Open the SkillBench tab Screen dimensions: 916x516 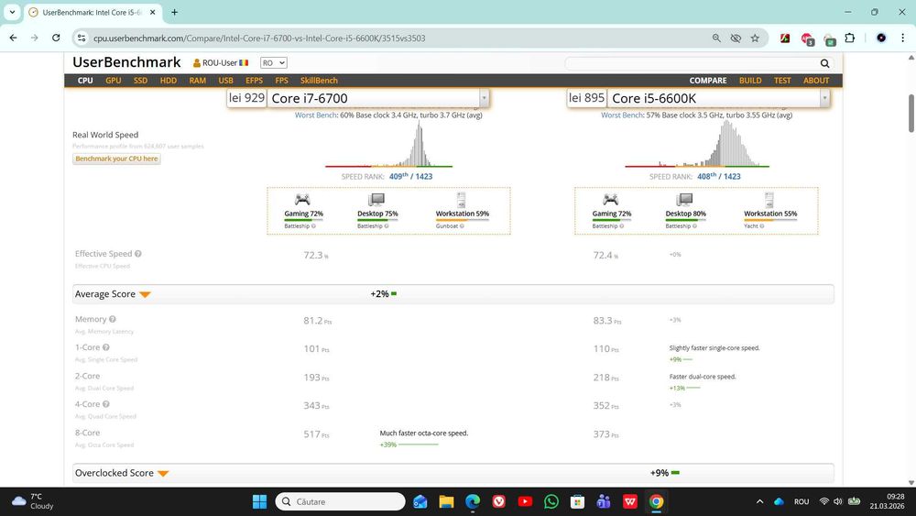point(319,81)
